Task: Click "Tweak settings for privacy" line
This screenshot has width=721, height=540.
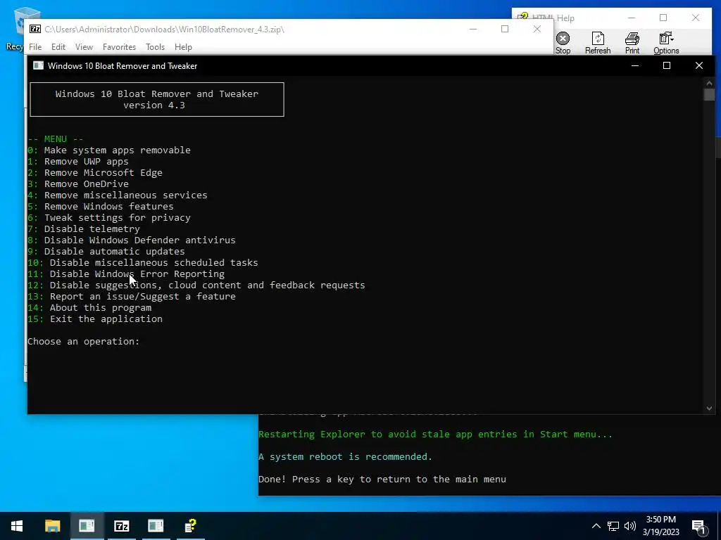Action: [x=109, y=218]
